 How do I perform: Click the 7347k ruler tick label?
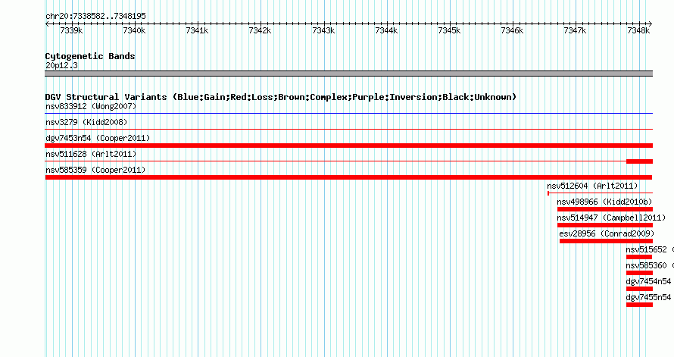coord(575,30)
